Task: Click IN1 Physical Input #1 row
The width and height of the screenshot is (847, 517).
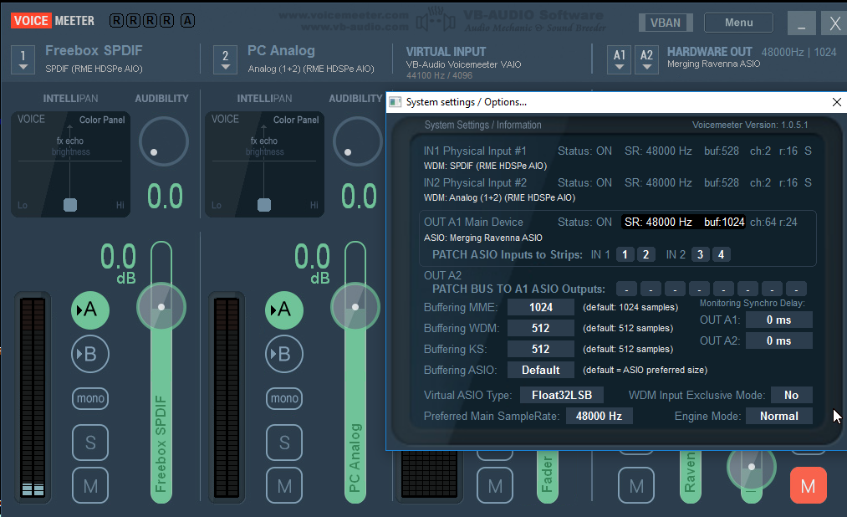Action: pyautogui.click(x=617, y=158)
